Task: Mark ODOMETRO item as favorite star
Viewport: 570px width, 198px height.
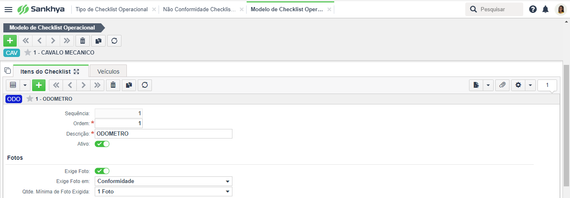Action: click(30, 99)
